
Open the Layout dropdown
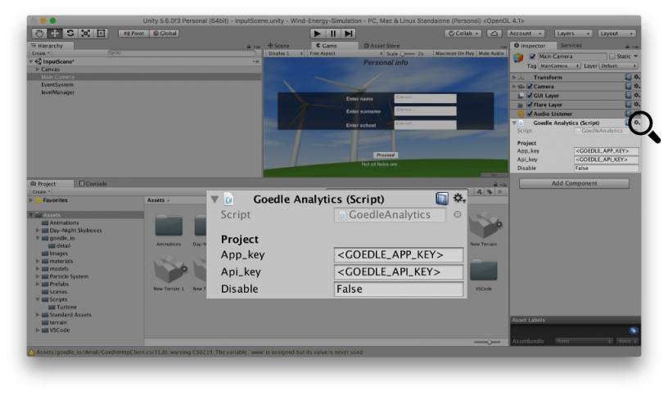(x=616, y=34)
